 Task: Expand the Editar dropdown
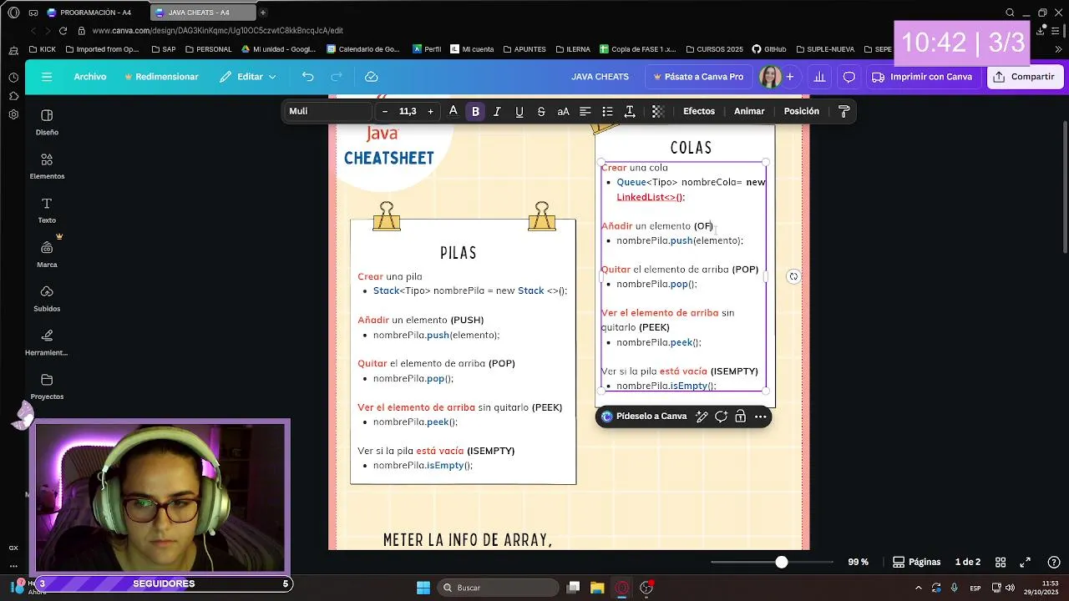tap(248, 77)
